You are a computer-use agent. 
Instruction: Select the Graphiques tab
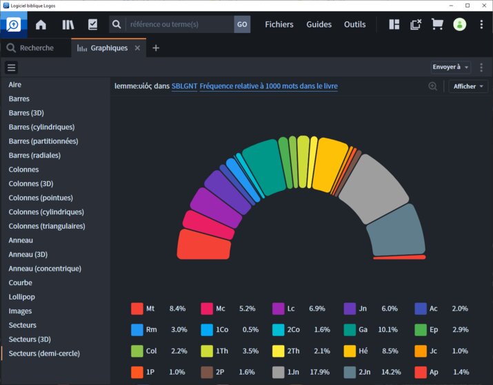(109, 48)
